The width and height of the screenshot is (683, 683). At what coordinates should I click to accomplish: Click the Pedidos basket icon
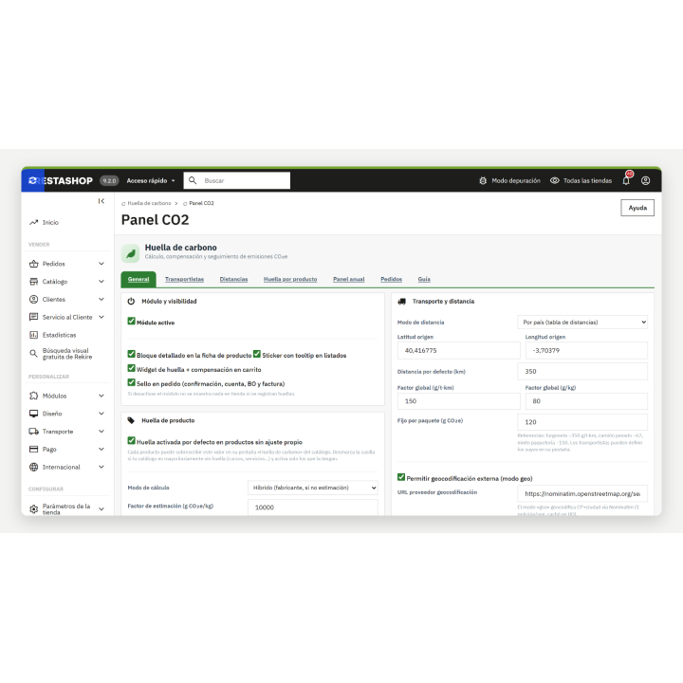click(33, 264)
